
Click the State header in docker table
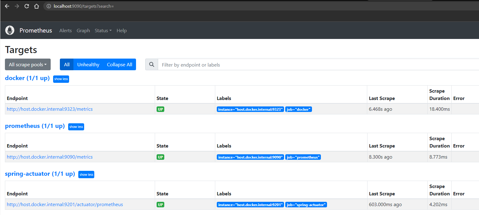coord(162,98)
